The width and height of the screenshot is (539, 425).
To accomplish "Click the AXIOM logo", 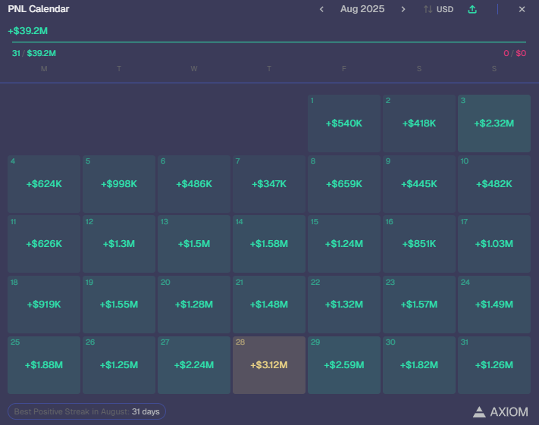I will (500, 411).
